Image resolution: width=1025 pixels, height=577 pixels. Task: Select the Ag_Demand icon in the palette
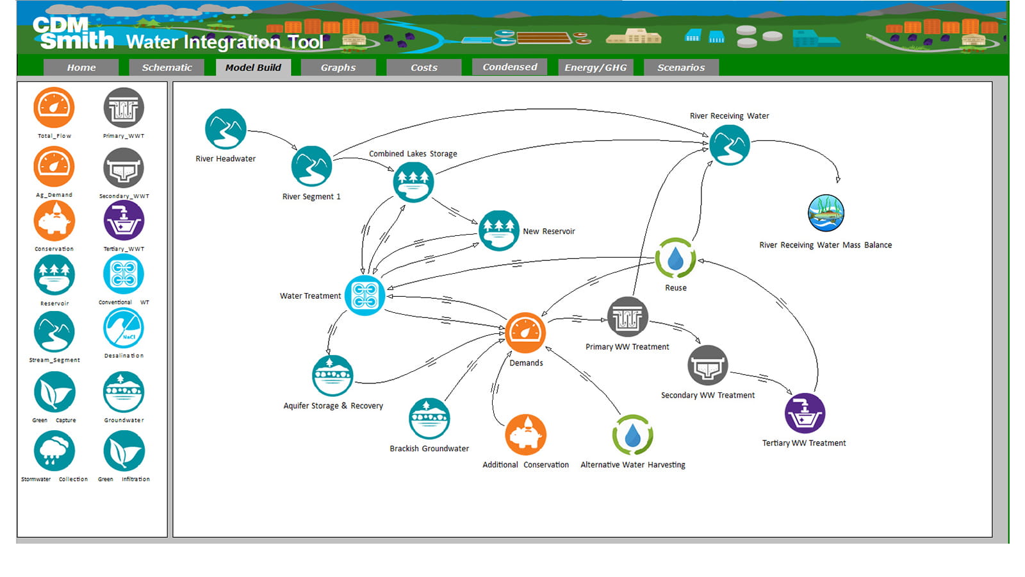tap(54, 166)
